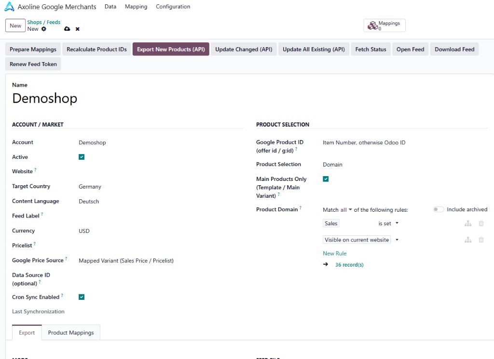Save the record with the cloud icon

pyautogui.click(x=67, y=29)
